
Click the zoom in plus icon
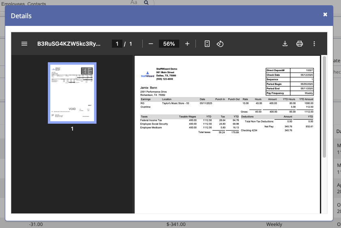[x=187, y=44]
